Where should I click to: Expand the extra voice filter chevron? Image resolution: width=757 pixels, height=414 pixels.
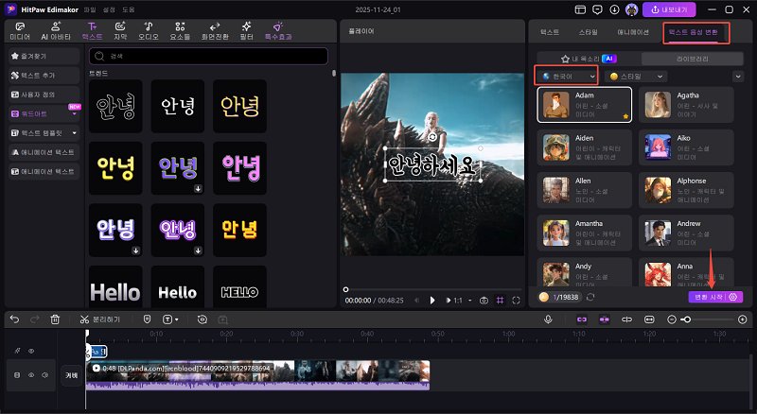tap(738, 77)
